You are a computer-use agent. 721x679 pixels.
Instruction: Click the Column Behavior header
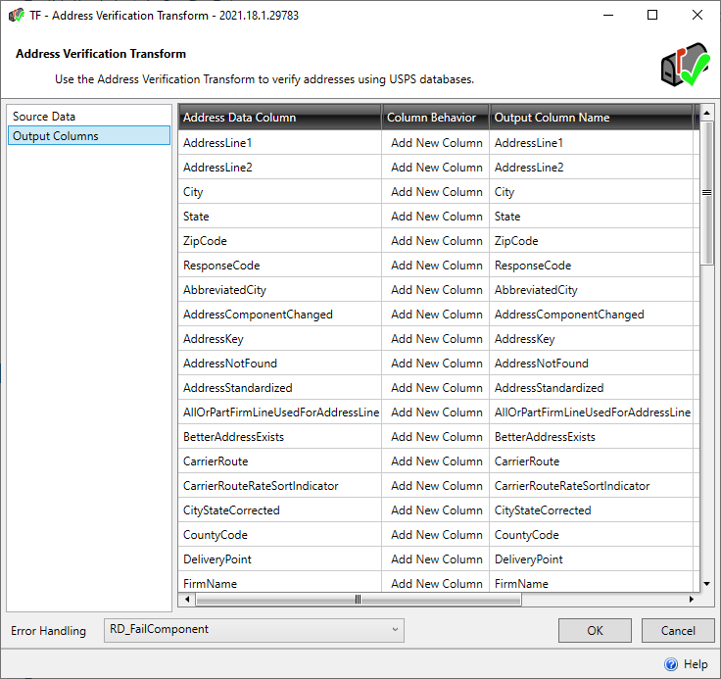click(x=436, y=118)
